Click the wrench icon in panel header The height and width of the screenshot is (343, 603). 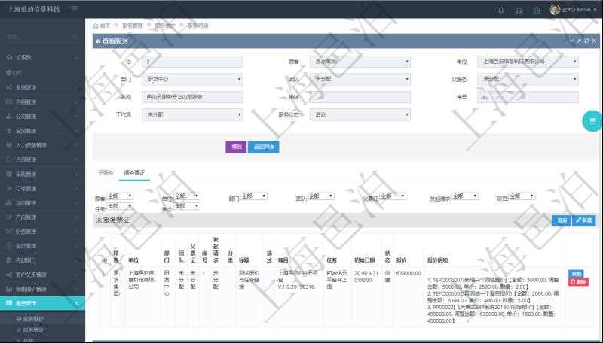579,41
